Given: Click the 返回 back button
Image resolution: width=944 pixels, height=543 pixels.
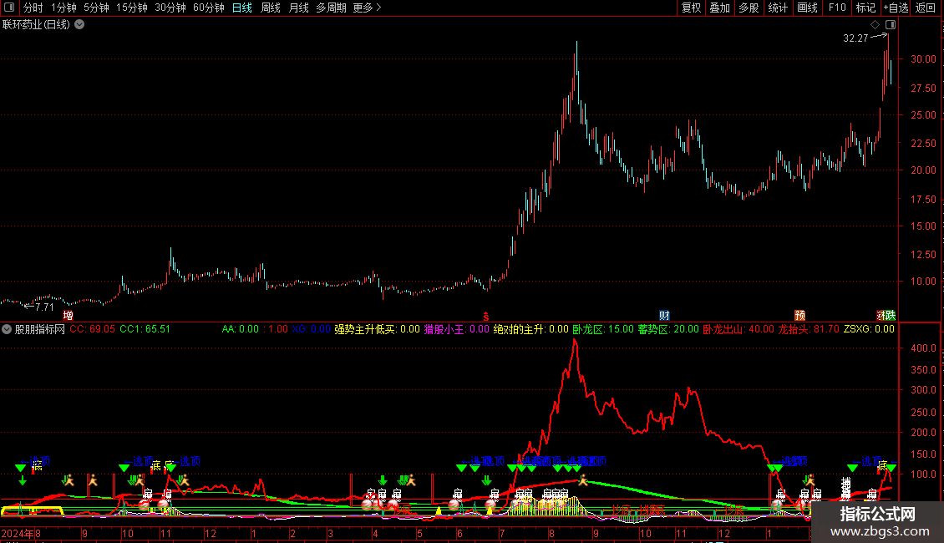Looking at the screenshot, I should pos(926,8).
